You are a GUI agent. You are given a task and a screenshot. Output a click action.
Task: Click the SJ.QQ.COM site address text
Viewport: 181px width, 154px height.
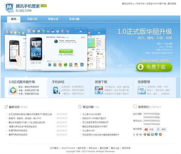point(24,10)
